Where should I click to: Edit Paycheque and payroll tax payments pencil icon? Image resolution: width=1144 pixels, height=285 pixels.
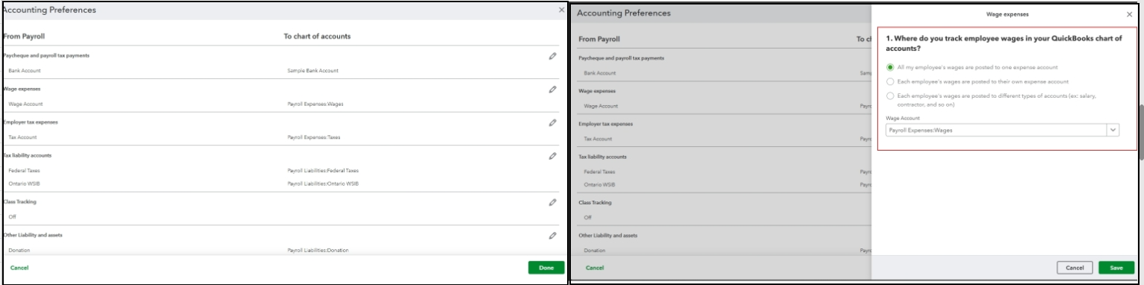pyautogui.click(x=552, y=57)
